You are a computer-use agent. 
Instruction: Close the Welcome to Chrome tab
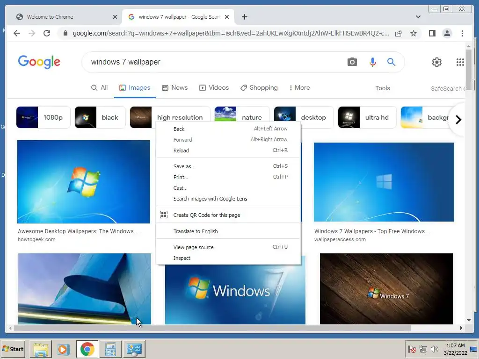point(115,17)
